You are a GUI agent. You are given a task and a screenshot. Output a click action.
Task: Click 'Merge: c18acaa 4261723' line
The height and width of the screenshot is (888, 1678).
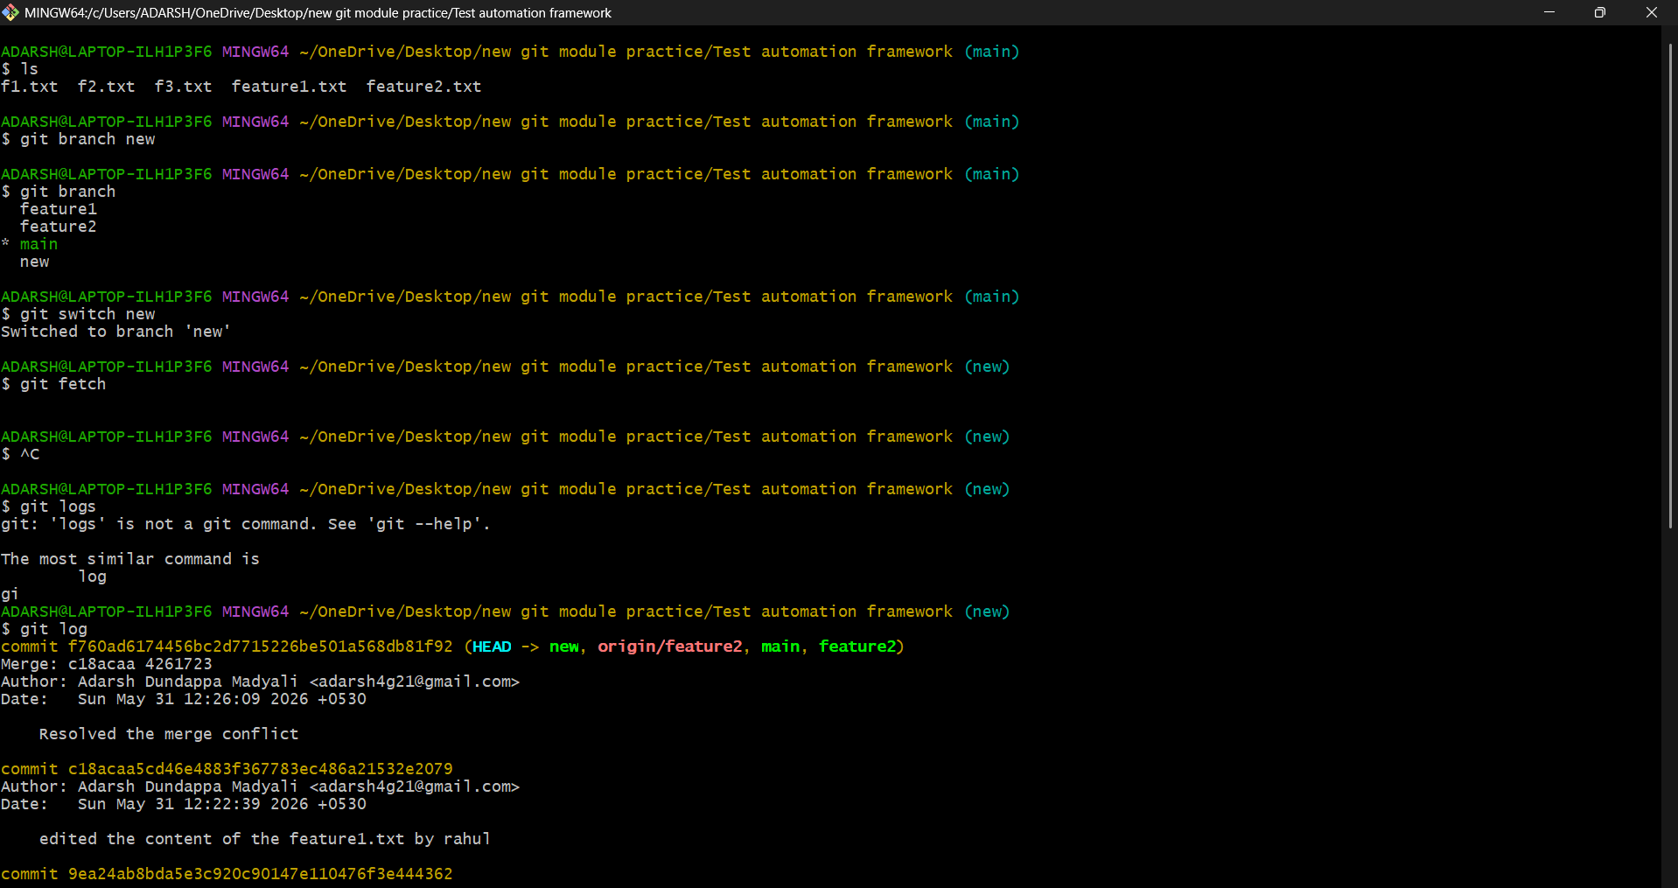(x=107, y=664)
